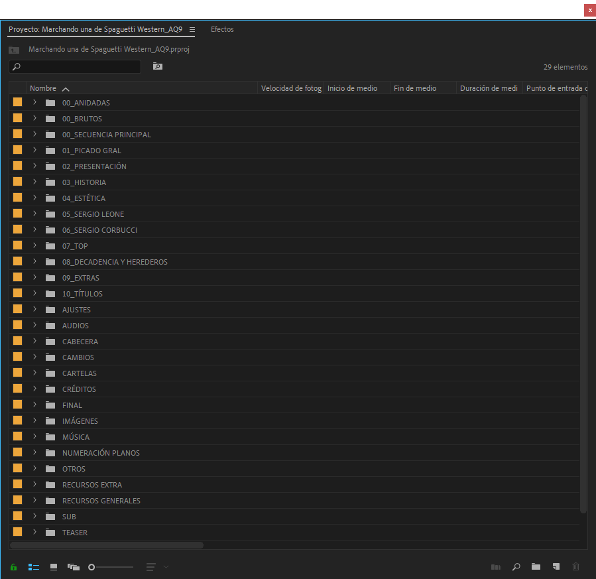Click orange label swatch of CABECERA

coord(17,341)
